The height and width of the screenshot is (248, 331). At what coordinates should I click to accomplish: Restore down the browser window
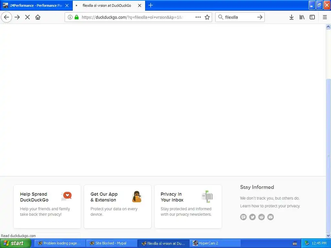319,5
